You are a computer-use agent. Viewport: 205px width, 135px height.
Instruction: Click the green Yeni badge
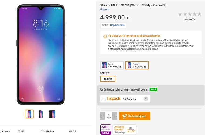click(153, 90)
